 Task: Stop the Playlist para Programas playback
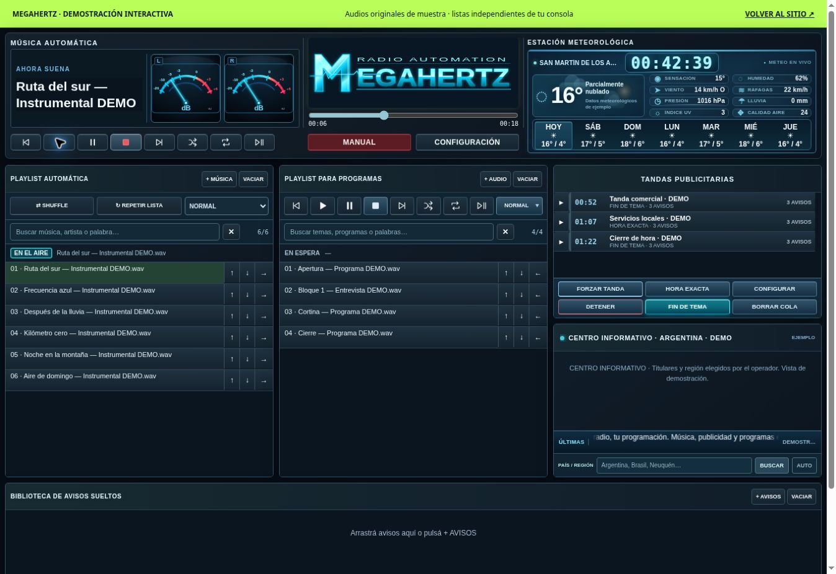coord(375,206)
